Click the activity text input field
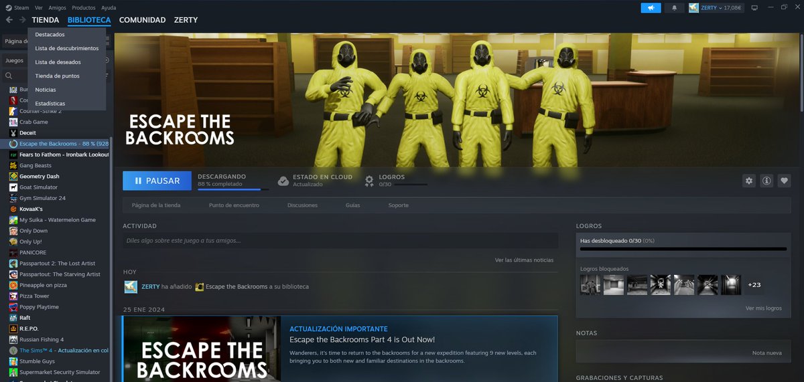 tap(340, 241)
